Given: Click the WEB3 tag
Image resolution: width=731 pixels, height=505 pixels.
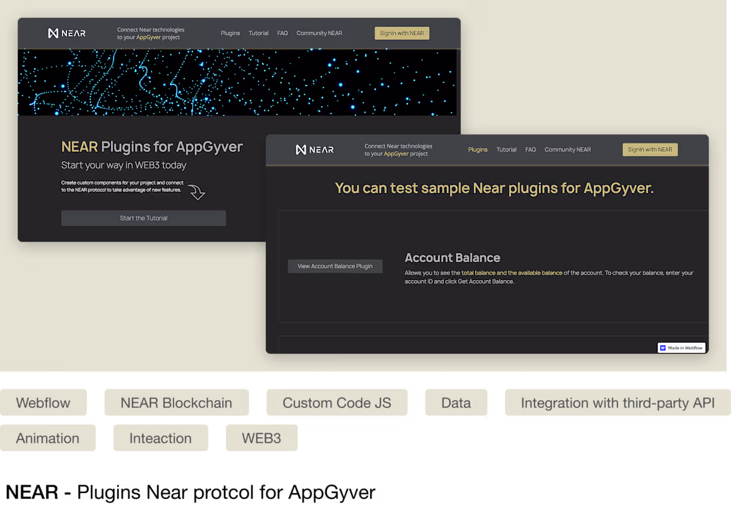Looking at the screenshot, I should pyautogui.click(x=262, y=438).
